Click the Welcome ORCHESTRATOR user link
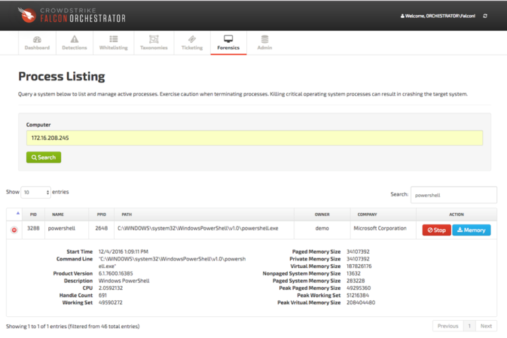Screen dimensions: 507x338 (x=438, y=16)
